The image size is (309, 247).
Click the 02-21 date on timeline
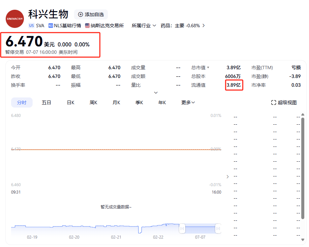[116, 237]
